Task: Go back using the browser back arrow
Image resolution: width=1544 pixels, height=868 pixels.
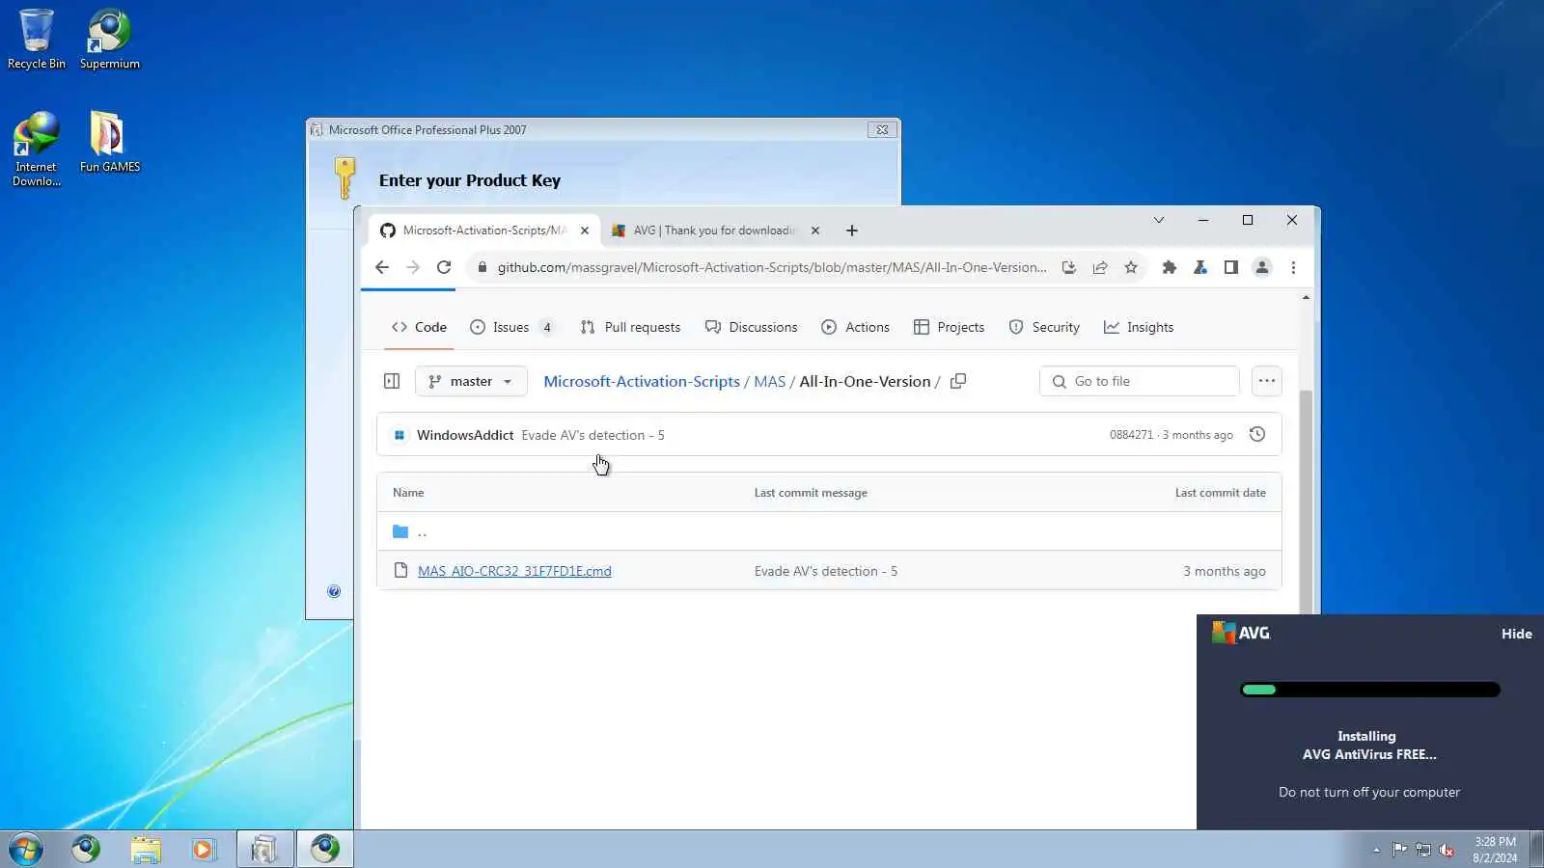Action: [382, 268]
